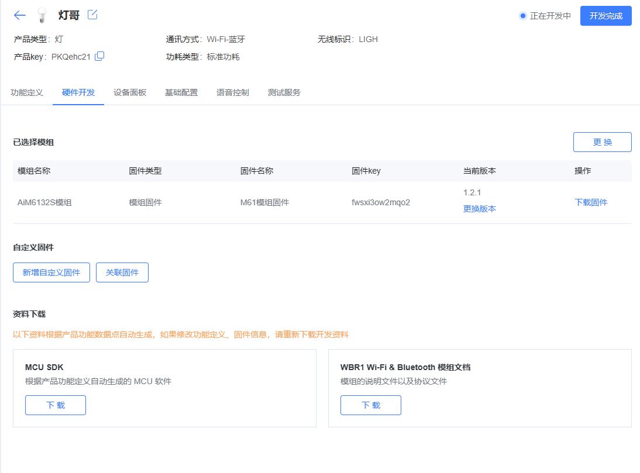640x473 pixels.
Task: Click the 标准功耗 power type value
Action: coord(223,57)
